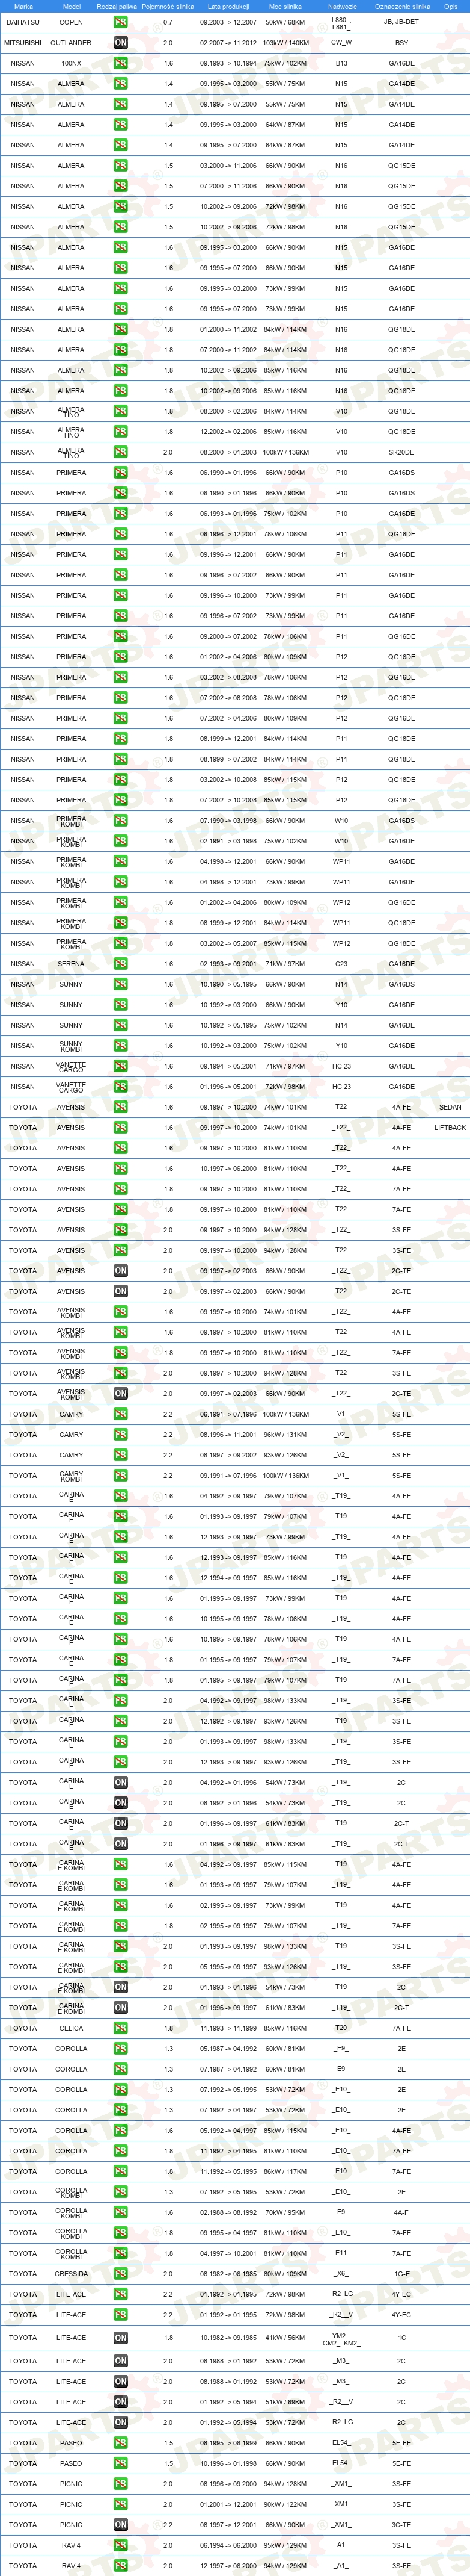Click the SR20DE engine code cell
Image resolution: width=470 pixels, height=2576 pixels.
point(401,452)
